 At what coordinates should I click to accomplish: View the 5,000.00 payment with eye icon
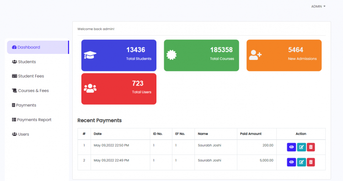click(x=291, y=162)
